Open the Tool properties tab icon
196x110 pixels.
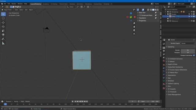tap(164, 44)
